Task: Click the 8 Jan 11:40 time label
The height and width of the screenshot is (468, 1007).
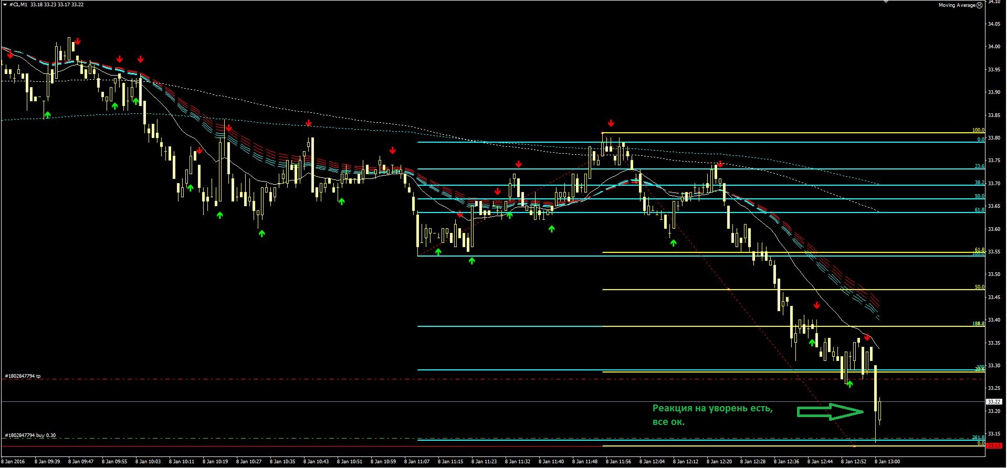Action: click(551, 462)
